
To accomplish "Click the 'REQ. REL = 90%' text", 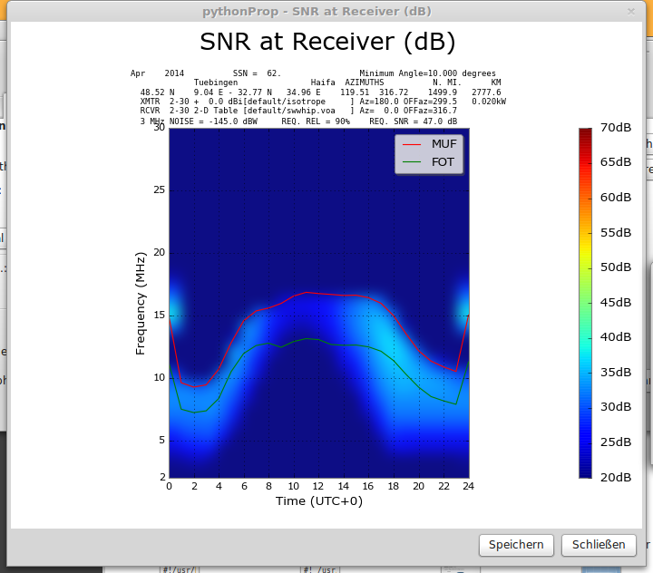I will pos(316,121).
